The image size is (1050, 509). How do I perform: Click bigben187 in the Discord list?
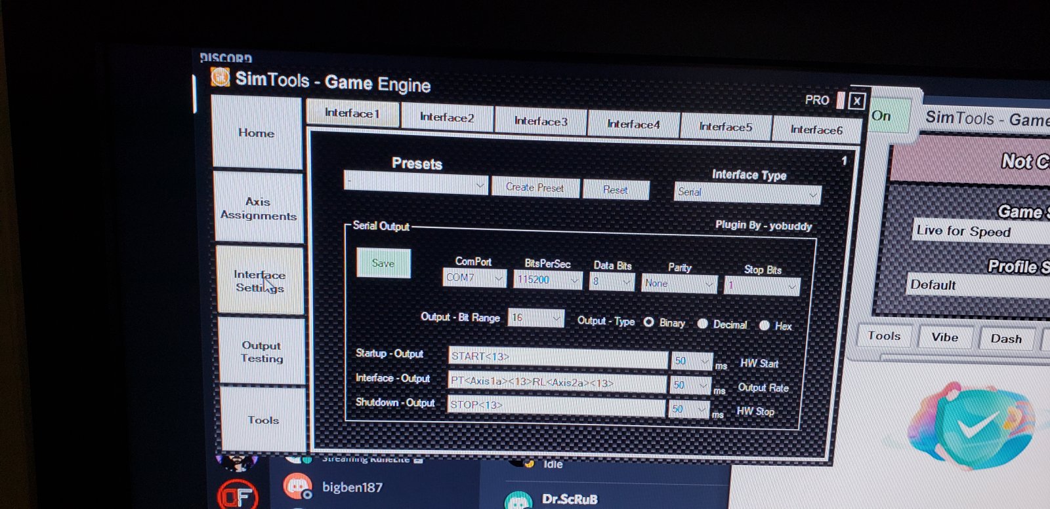352,487
